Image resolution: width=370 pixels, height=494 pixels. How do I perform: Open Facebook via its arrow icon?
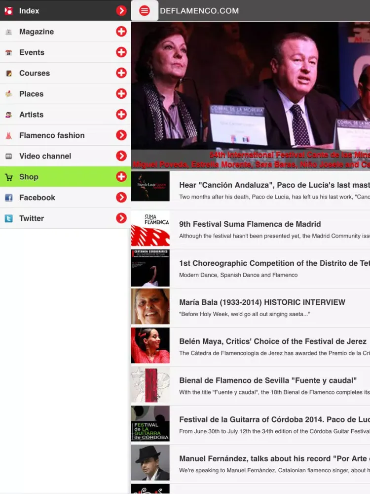[121, 198]
